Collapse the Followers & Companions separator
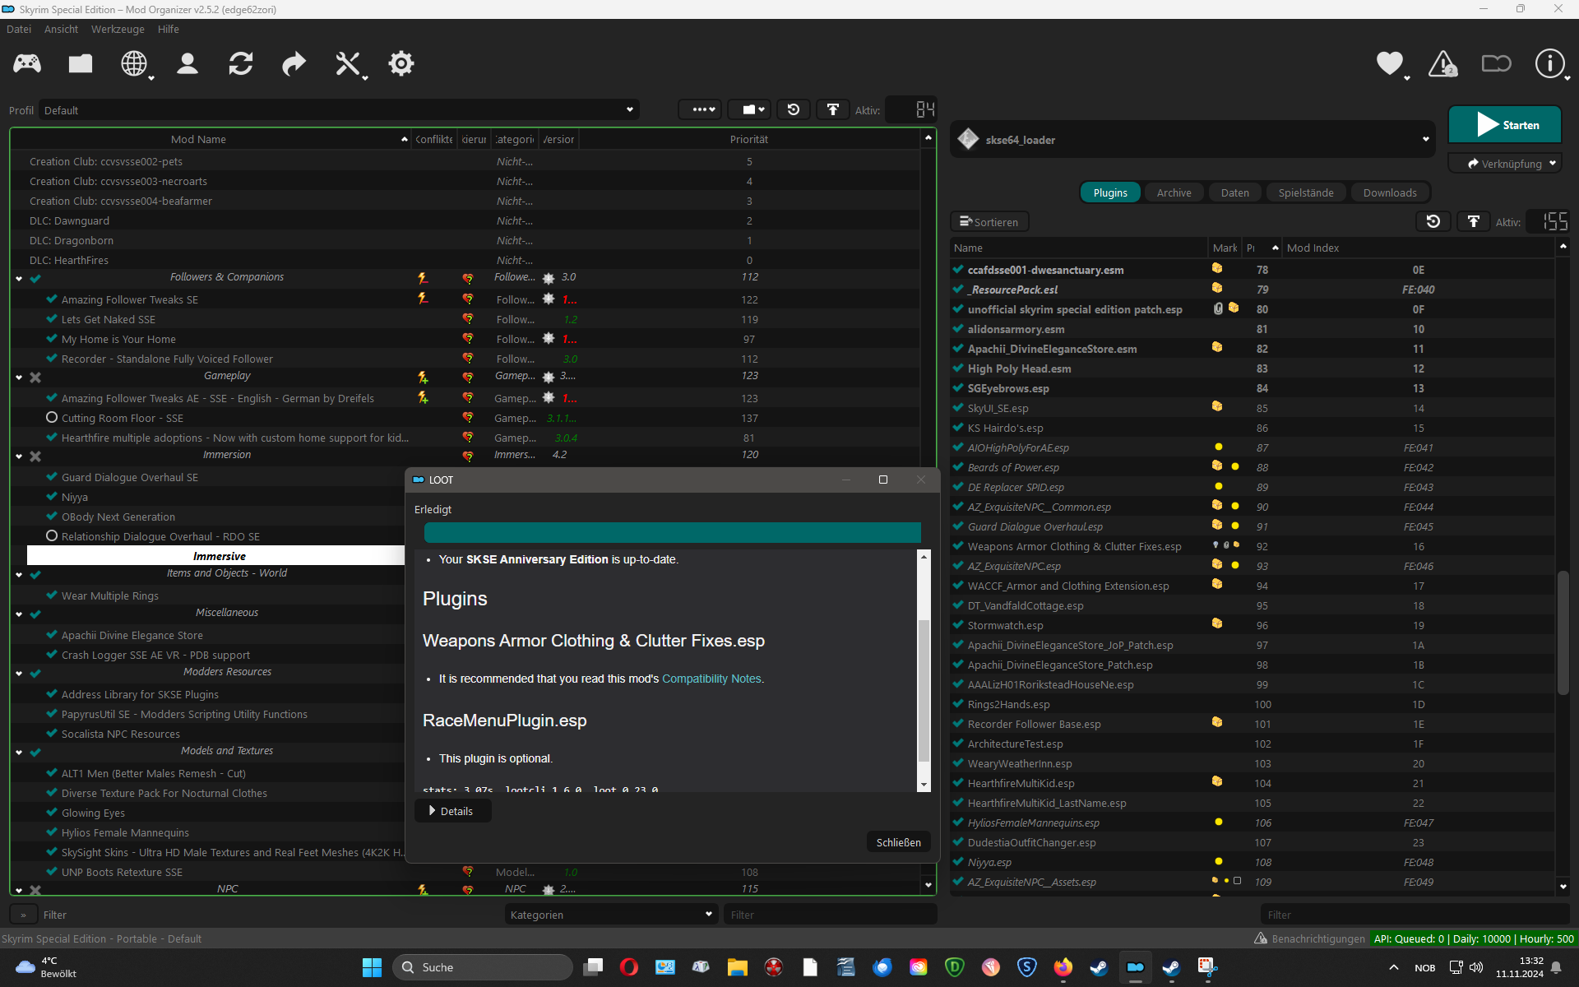Viewport: 1579px width, 987px height. 19,279
